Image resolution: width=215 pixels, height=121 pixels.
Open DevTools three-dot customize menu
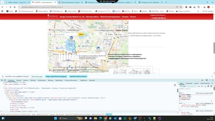[210, 80]
